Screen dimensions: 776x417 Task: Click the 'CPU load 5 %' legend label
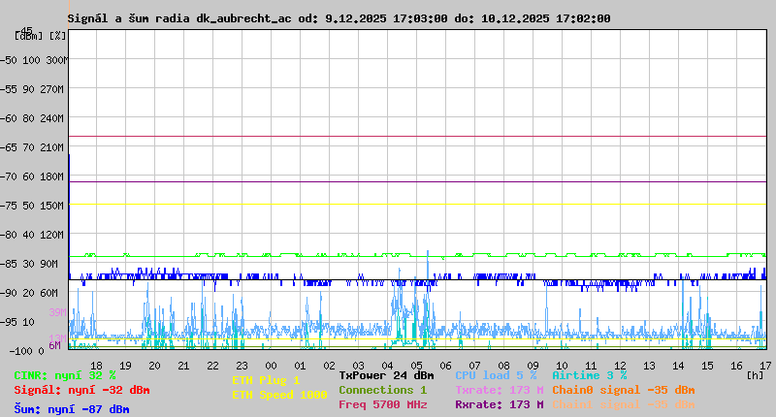pos(496,375)
